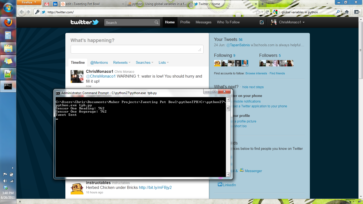363x204 pixels.
Task: Open the pinned Google Calendar tab
Action: (55, 4)
